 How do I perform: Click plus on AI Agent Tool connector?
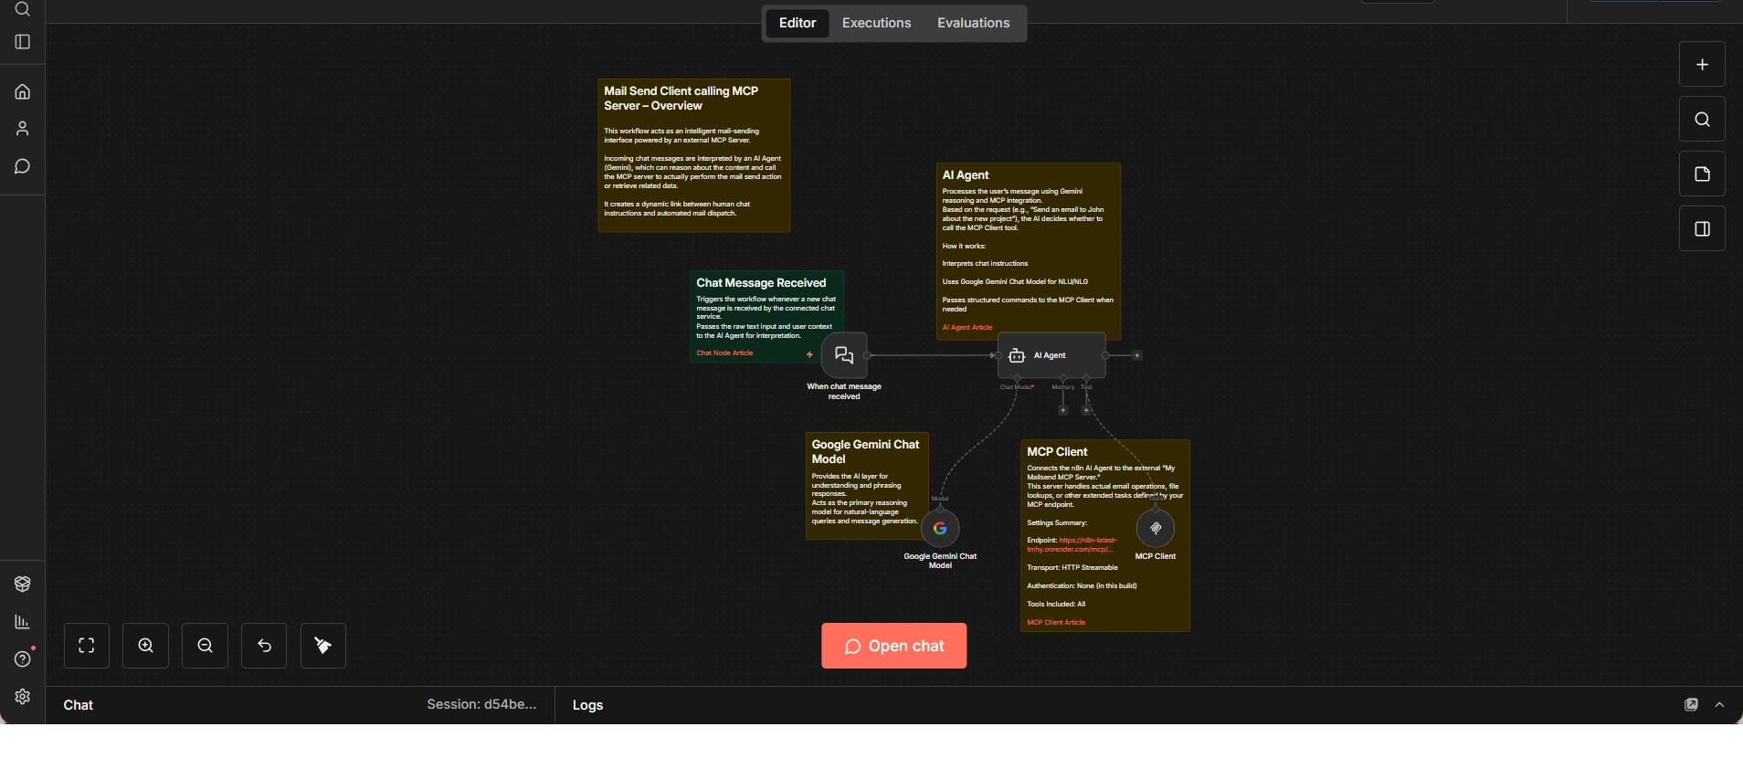click(1086, 411)
